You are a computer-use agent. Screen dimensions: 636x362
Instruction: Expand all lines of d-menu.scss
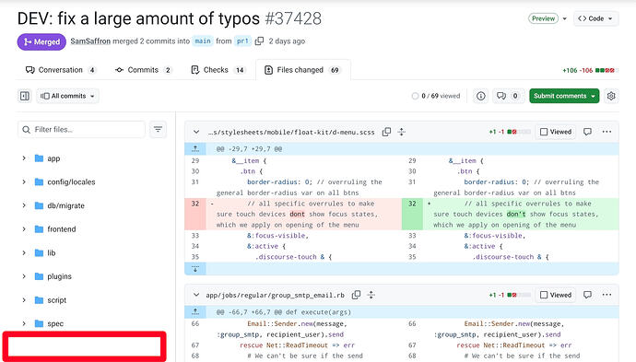pos(402,132)
